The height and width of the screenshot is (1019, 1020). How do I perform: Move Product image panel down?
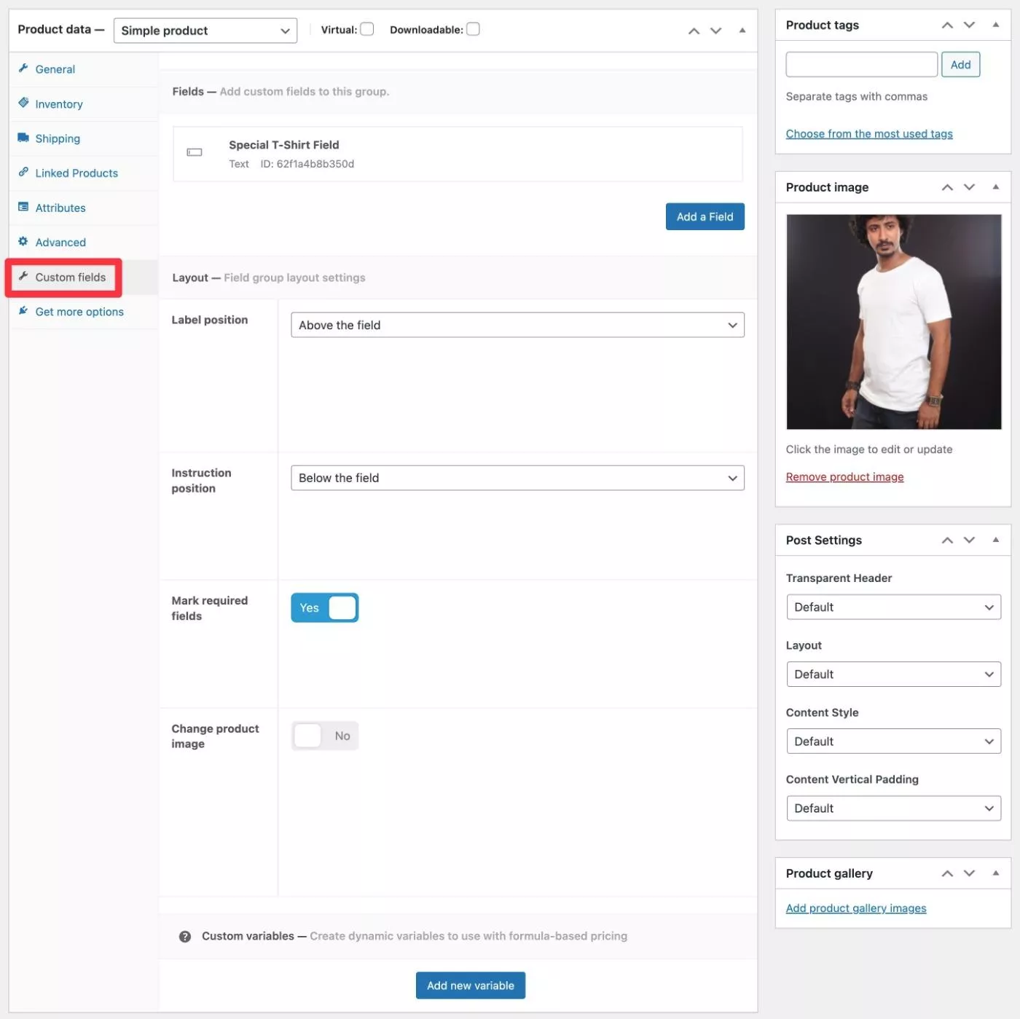click(969, 187)
